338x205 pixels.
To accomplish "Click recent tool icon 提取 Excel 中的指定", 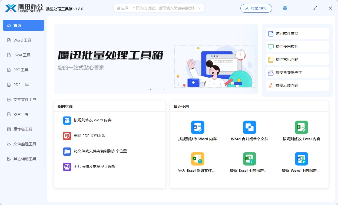I will [x=250, y=159].
